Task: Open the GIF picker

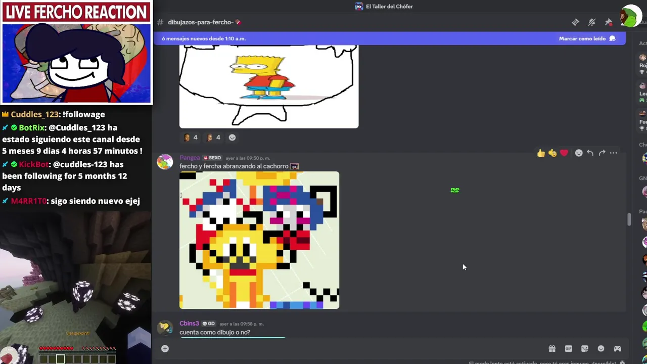Action: pyautogui.click(x=568, y=348)
